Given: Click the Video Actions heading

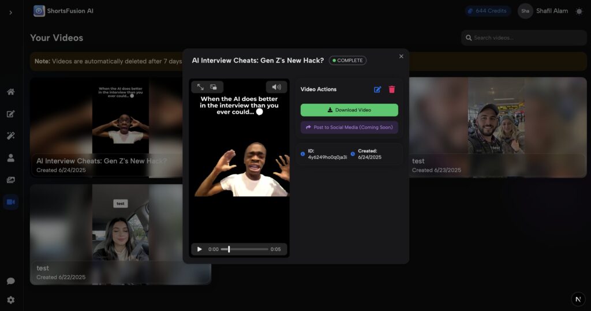Looking at the screenshot, I should pyautogui.click(x=318, y=89).
